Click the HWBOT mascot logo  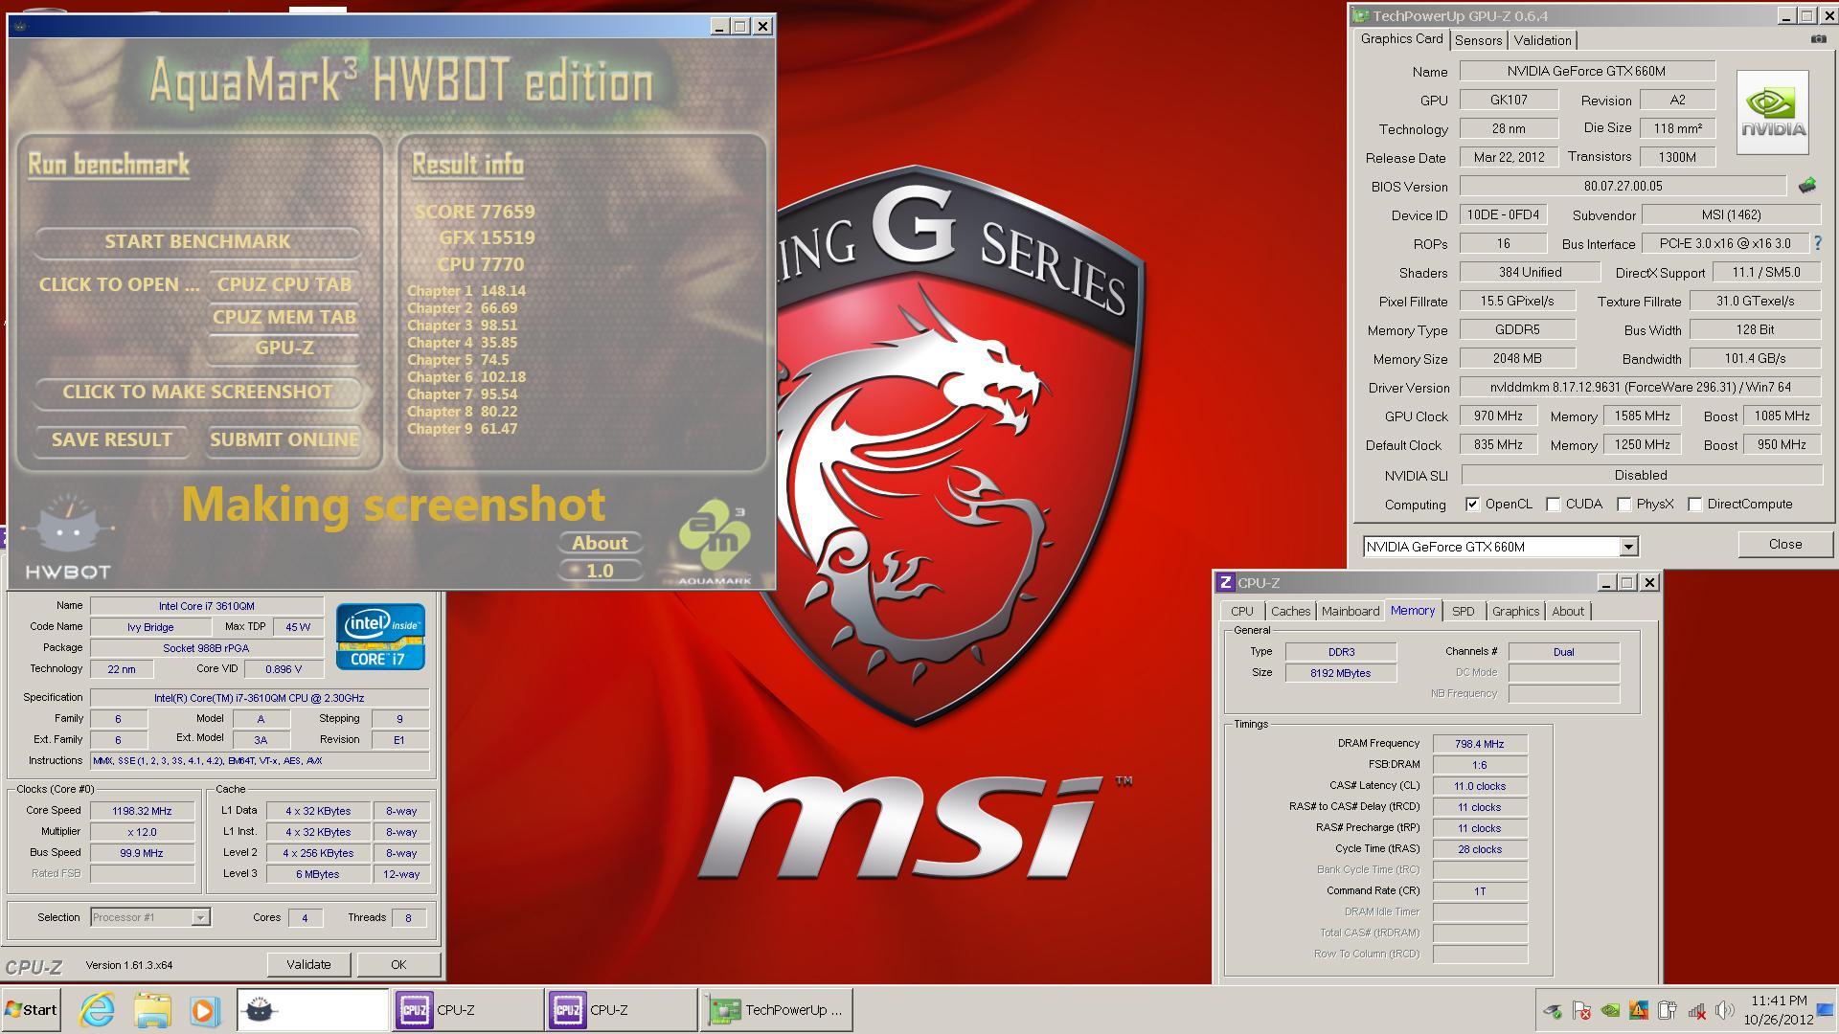[67, 536]
